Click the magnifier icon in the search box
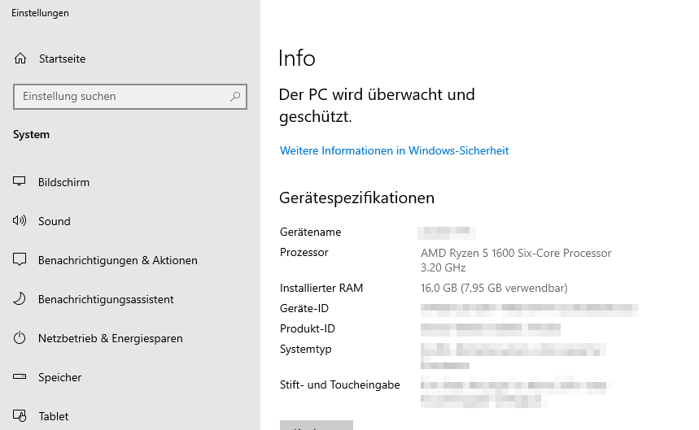Image resolution: width=699 pixels, height=430 pixels. tap(235, 97)
